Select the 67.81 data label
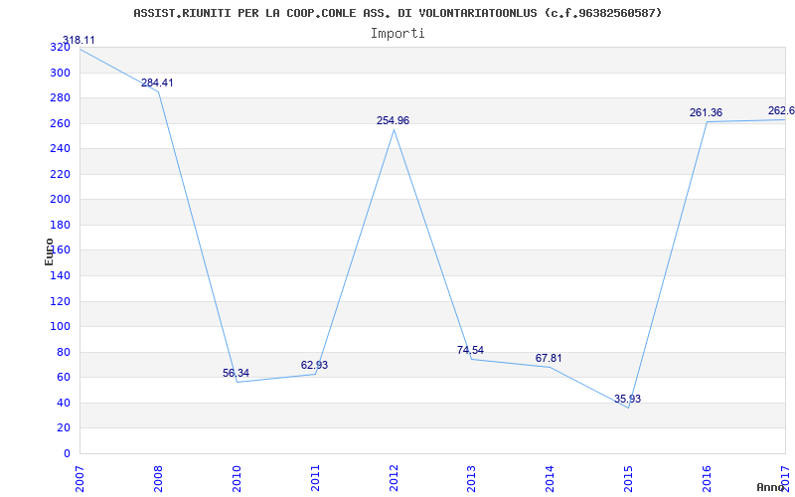 [549, 358]
